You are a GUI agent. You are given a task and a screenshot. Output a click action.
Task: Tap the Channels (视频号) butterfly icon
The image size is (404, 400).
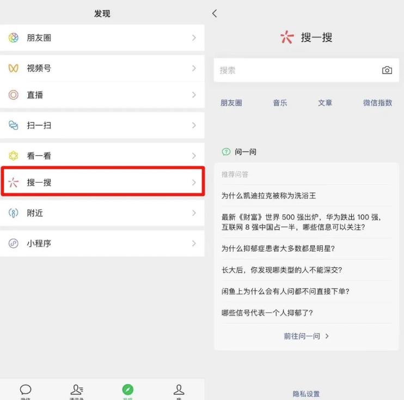[x=14, y=68]
